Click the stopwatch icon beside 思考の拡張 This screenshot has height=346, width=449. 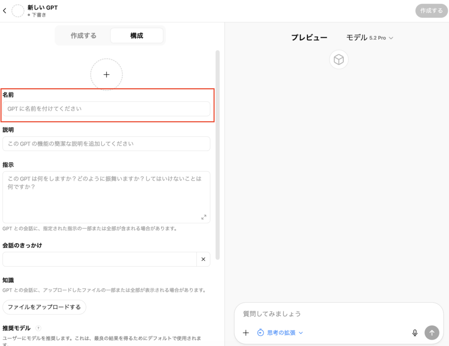pos(260,333)
